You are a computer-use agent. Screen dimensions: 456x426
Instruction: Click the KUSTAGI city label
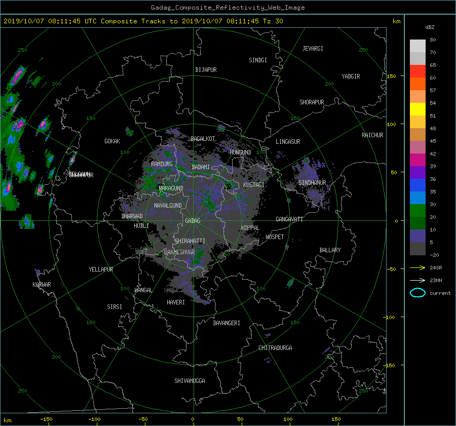254,185
